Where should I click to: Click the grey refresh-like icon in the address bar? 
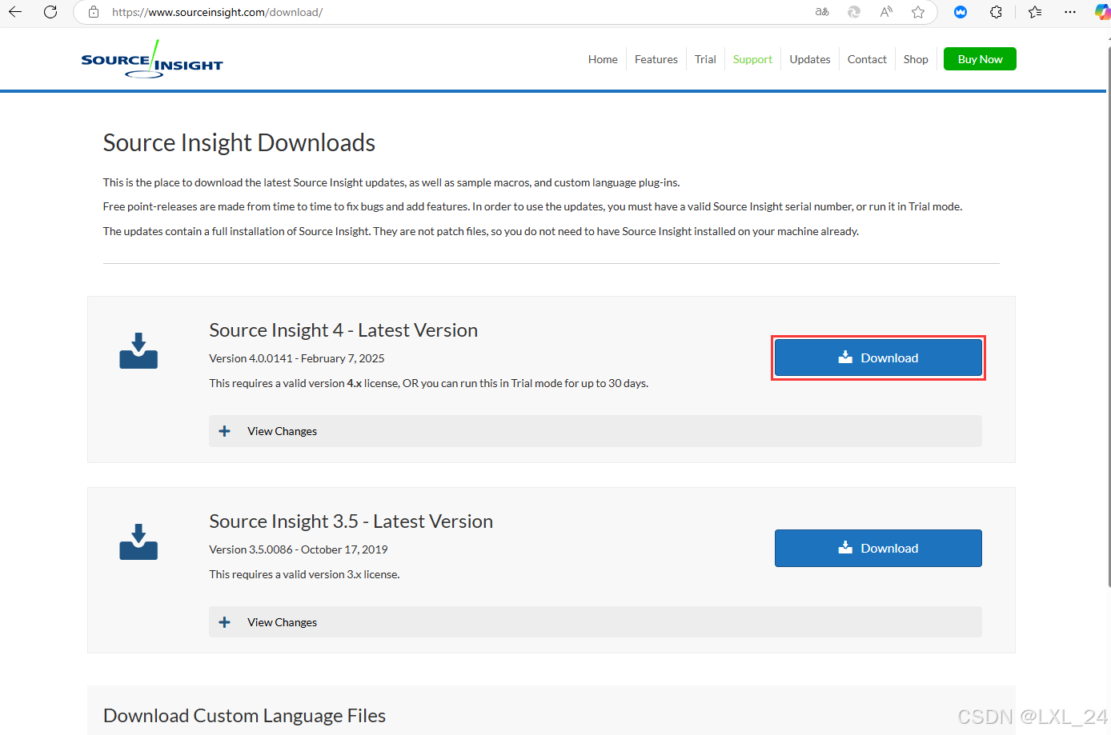pos(854,12)
